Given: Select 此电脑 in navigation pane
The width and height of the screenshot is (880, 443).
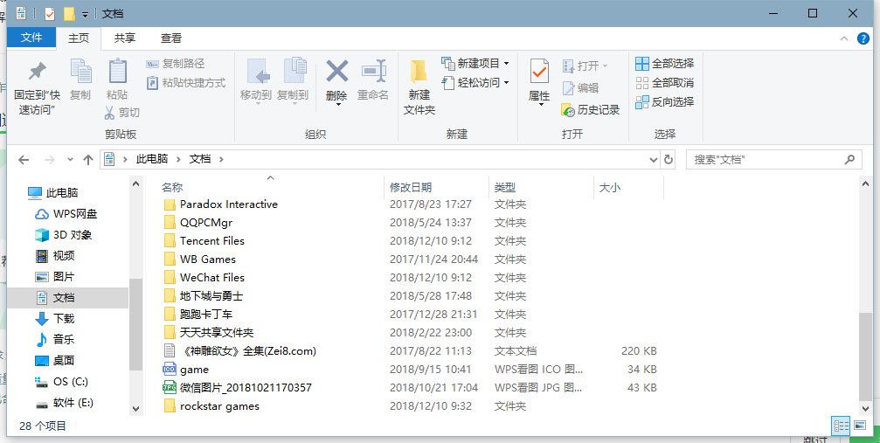Looking at the screenshot, I should point(62,193).
